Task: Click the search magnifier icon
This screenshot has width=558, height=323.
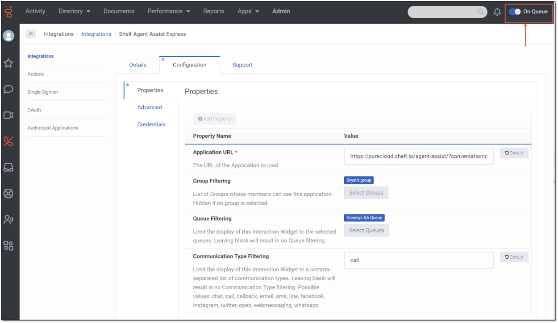Action: [x=481, y=12]
